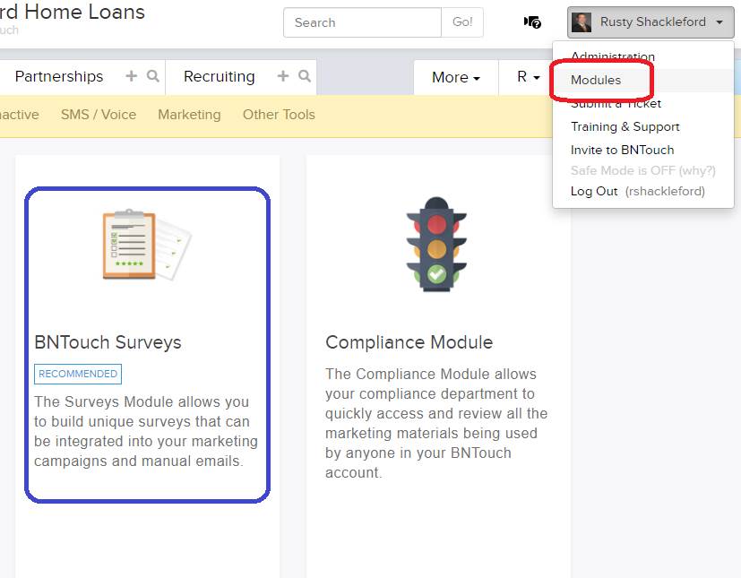This screenshot has width=741, height=578.
Task: Click the Go! search button
Action: point(462,22)
